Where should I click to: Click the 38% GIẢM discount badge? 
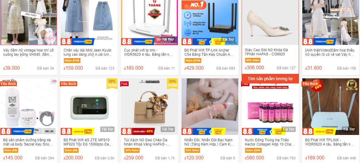coord(111,83)
